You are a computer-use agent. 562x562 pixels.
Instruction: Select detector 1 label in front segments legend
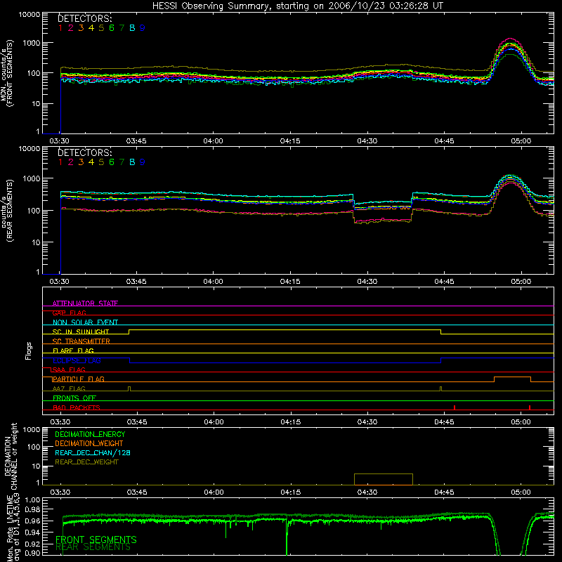[x=60, y=28]
